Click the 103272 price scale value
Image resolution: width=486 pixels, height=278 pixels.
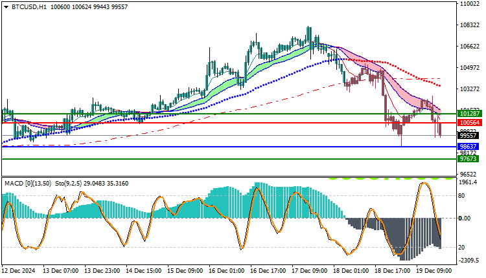tap(470, 89)
